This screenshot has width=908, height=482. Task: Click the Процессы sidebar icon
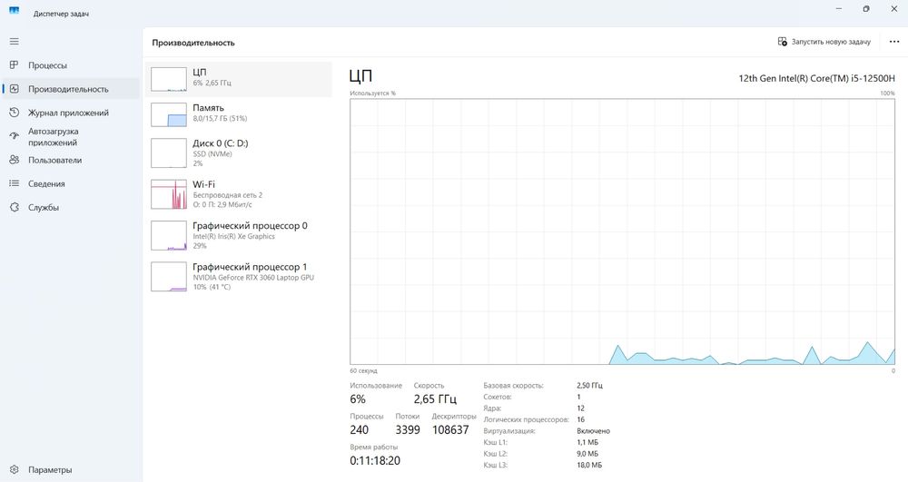14,65
